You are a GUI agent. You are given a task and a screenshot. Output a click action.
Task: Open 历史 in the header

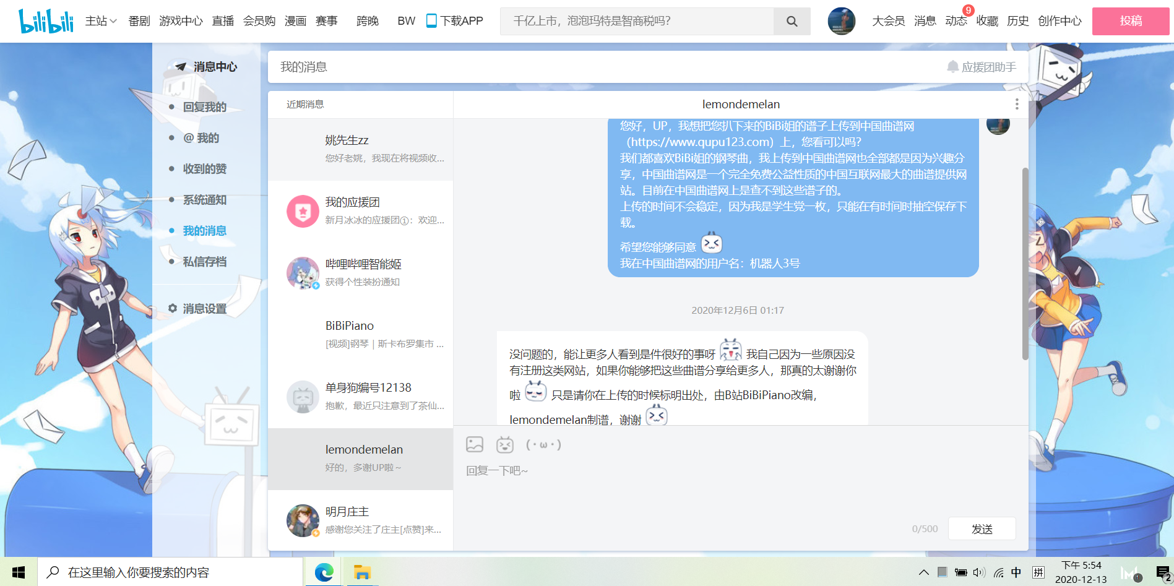pos(1018,21)
